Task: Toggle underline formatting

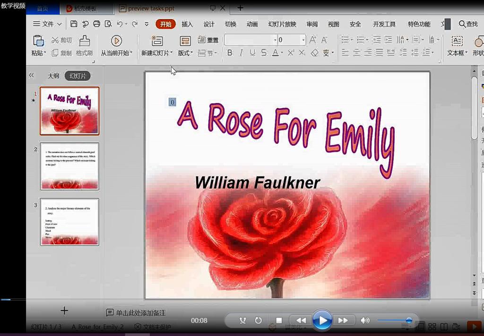Action: click(x=252, y=53)
